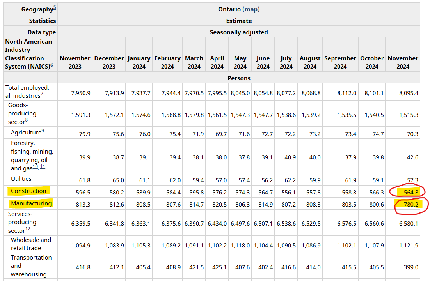Screen dimensions: 430x281
Task: Click Goods-producing November 2024 value 1,515.3
Action: coord(409,115)
